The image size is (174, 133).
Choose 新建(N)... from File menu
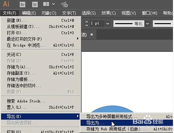[41, 20]
